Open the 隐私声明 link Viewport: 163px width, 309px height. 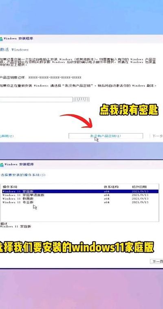pos(7,136)
